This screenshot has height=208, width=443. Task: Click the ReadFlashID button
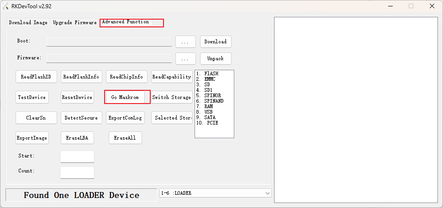click(x=36, y=77)
